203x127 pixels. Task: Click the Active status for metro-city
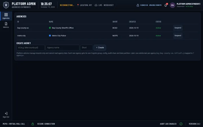[158, 36]
